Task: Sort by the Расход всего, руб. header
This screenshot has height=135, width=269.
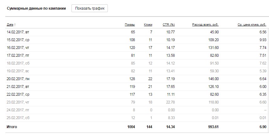Action: [205, 24]
